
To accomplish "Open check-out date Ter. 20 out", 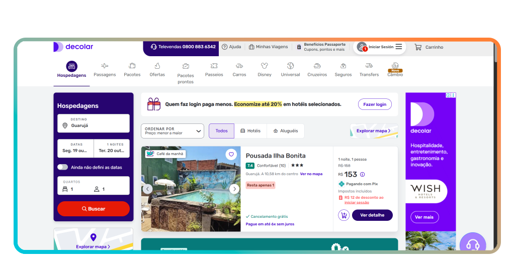I will click(112, 149).
